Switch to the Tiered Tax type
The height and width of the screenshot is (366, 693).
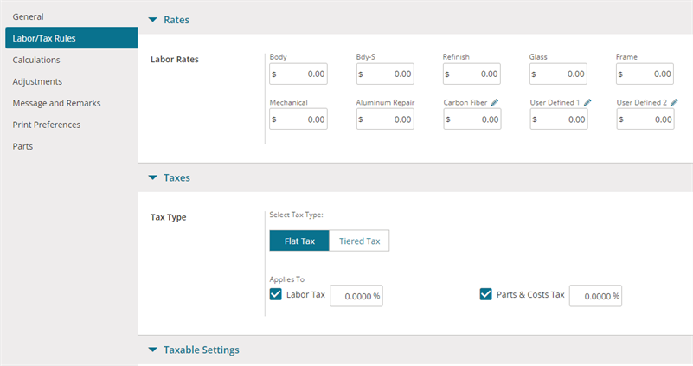359,241
